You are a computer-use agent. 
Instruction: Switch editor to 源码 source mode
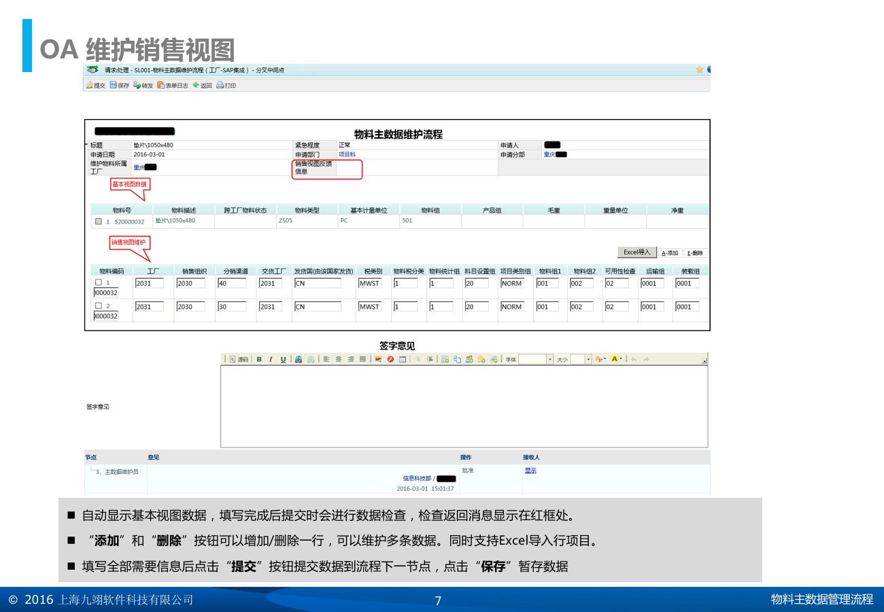[239, 359]
